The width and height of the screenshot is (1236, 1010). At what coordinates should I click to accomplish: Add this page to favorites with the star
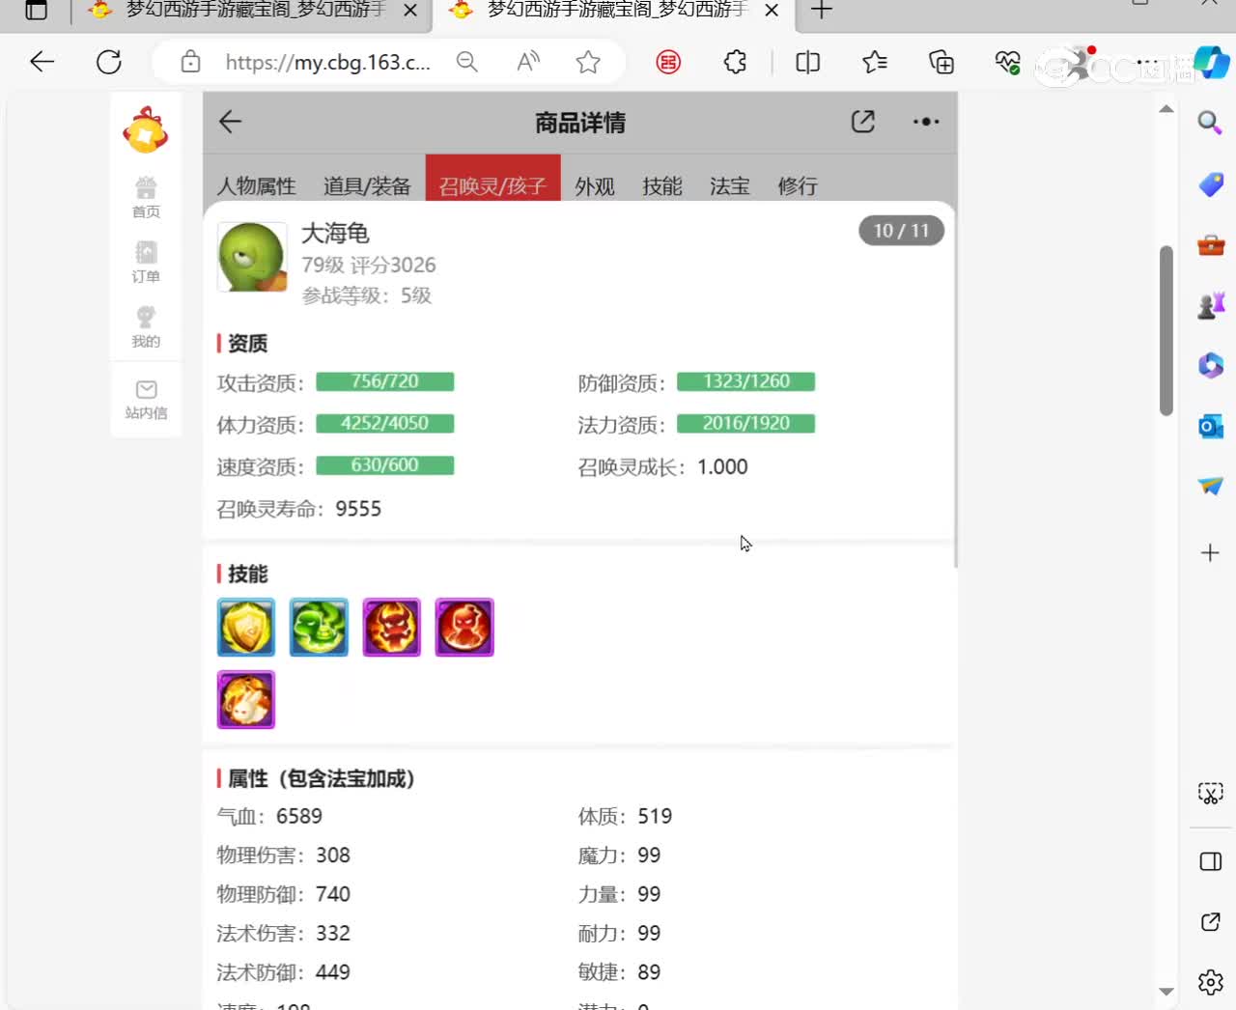[588, 63]
